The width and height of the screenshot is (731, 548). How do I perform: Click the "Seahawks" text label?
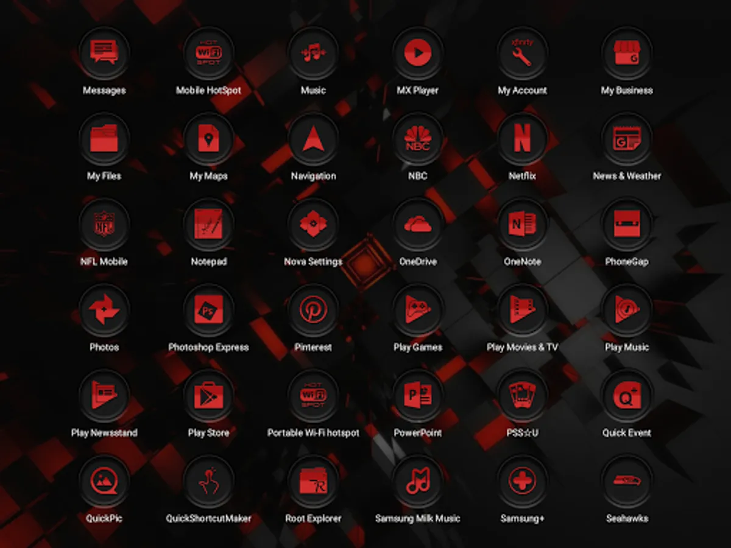click(627, 519)
